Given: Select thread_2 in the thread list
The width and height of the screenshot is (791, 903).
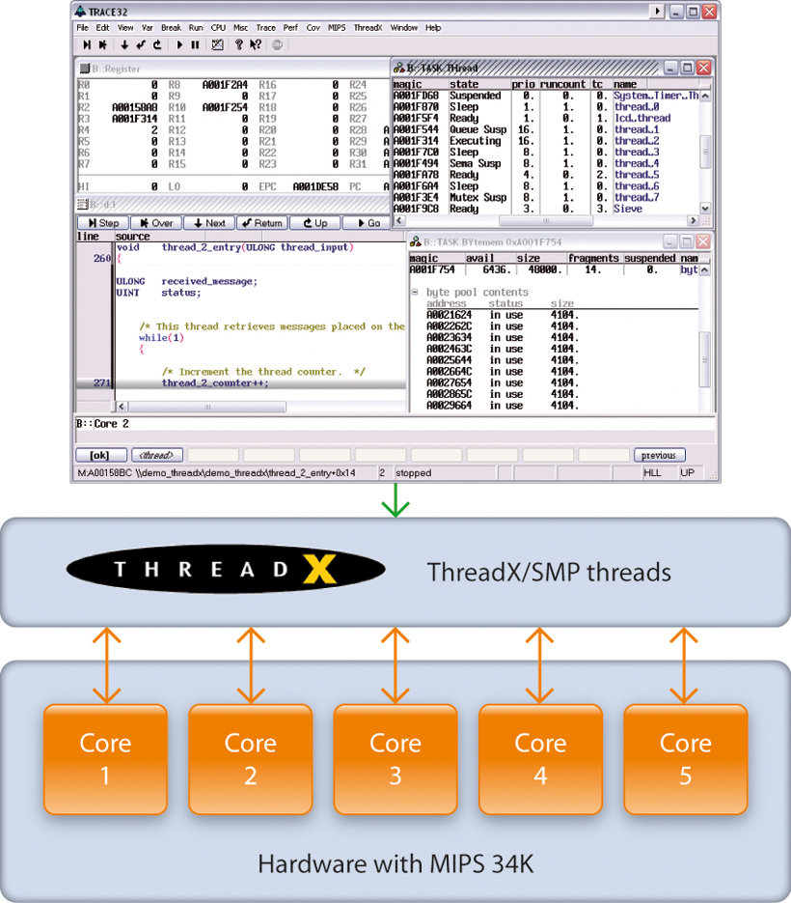Looking at the screenshot, I should tap(637, 141).
